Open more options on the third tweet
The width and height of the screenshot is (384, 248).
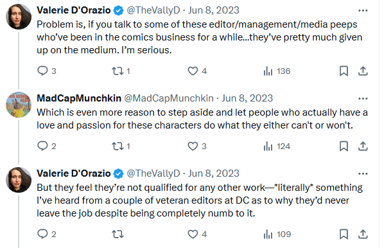(363, 173)
